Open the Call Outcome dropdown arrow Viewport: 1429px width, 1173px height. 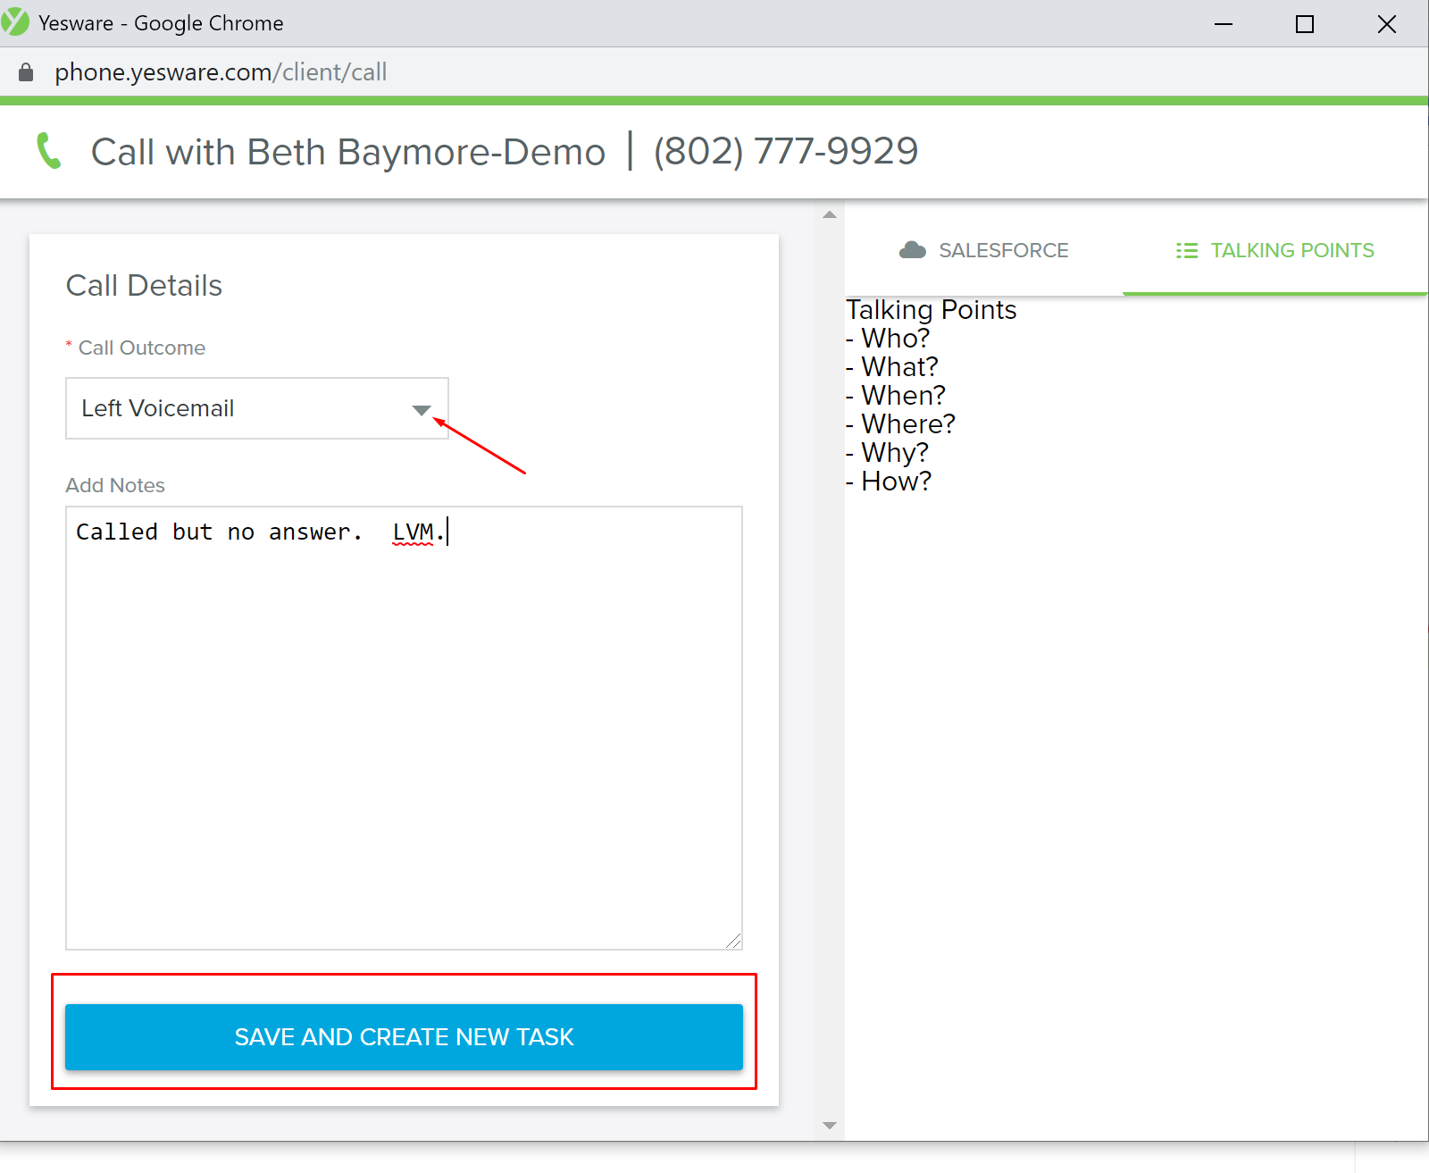coord(422,410)
